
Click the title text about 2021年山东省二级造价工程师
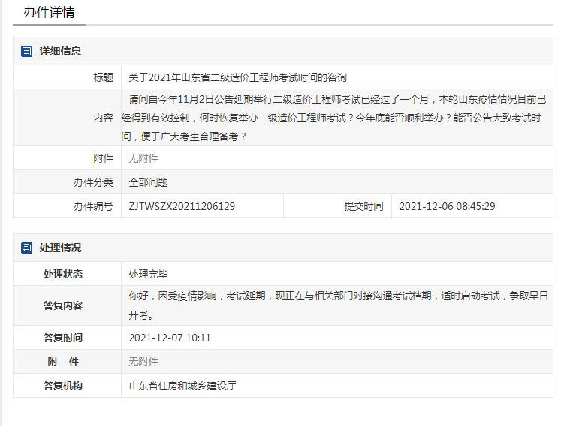(237, 77)
